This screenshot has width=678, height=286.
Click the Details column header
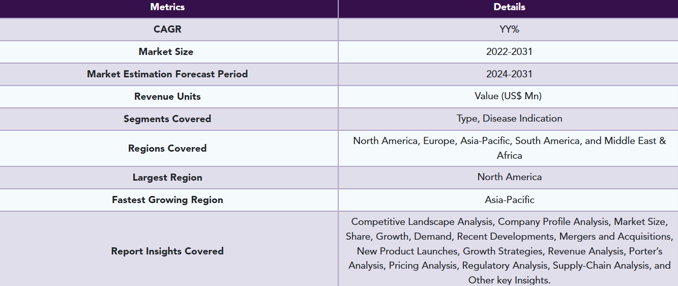pos(509,7)
